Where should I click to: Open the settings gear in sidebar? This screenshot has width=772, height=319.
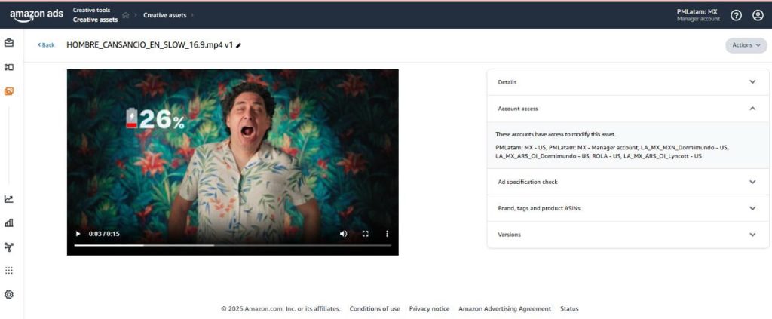tap(9, 294)
